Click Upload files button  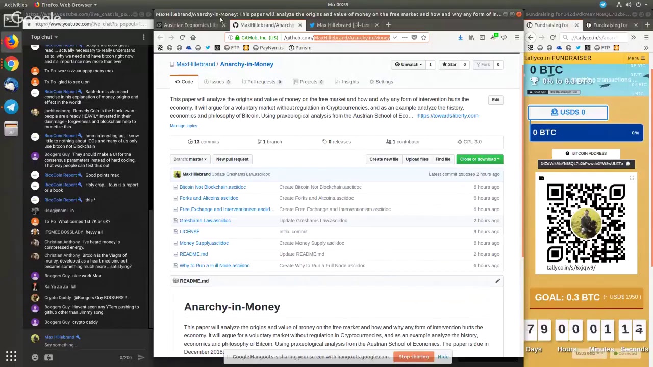point(417,159)
